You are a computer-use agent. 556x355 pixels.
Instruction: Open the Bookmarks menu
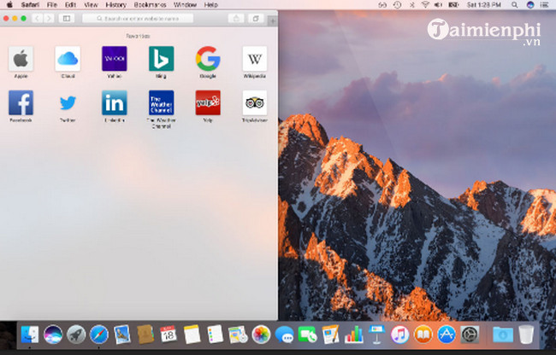click(x=150, y=4)
